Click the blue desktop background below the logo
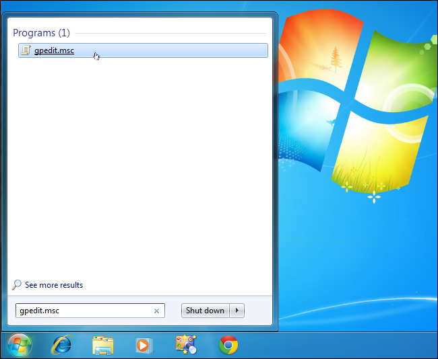The image size is (438, 359). click(x=358, y=251)
